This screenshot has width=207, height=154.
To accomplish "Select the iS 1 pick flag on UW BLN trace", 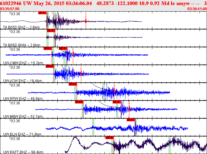I will [131, 120].
